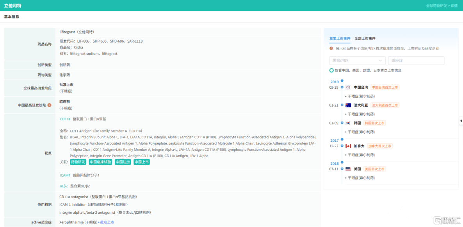Click the 2017 timeline year marker

pos(334,140)
